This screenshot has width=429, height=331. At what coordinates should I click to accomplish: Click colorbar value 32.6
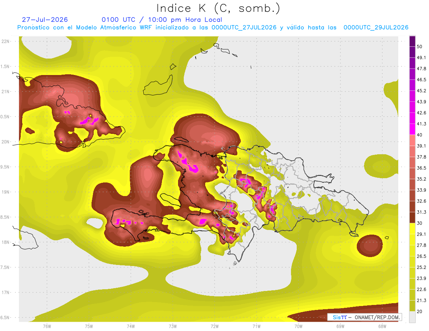coord(421,201)
